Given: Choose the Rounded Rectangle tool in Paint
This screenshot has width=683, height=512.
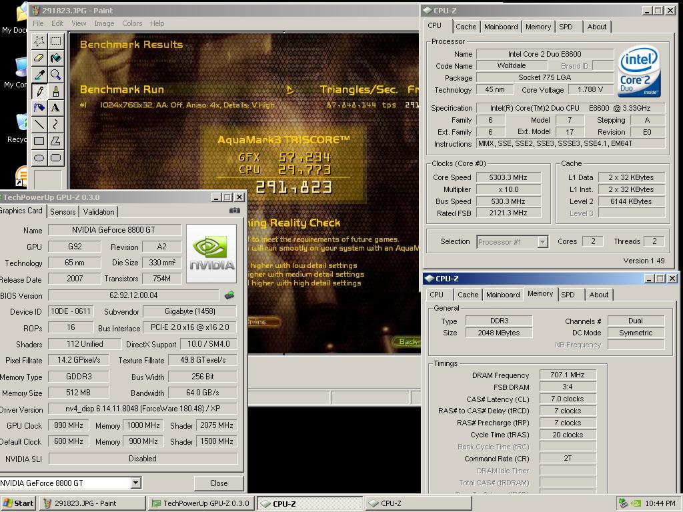Looking at the screenshot, I should pyautogui.click(x=56, y=157).
